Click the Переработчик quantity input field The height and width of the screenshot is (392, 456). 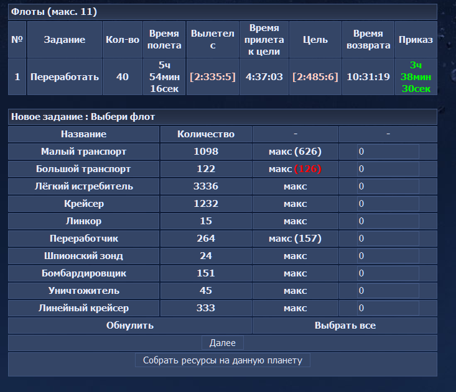click(388, 239)
